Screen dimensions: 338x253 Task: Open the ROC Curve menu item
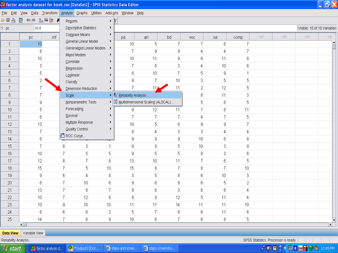pos(75,136)
